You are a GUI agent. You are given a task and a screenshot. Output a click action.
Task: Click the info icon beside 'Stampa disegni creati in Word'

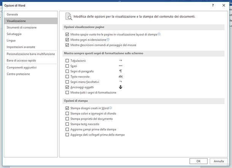[110, 108]
